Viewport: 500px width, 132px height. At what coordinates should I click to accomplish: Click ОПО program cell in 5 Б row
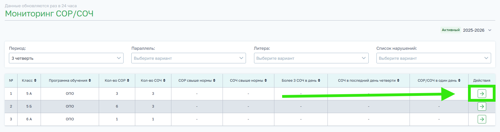[70, 106]
